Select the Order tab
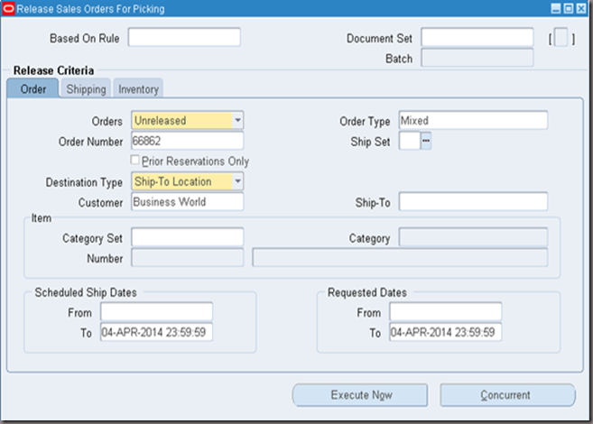The image size is (593, 424). (32, 88)
